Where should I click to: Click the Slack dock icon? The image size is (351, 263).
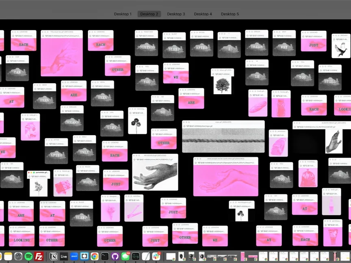coord(156,256)
